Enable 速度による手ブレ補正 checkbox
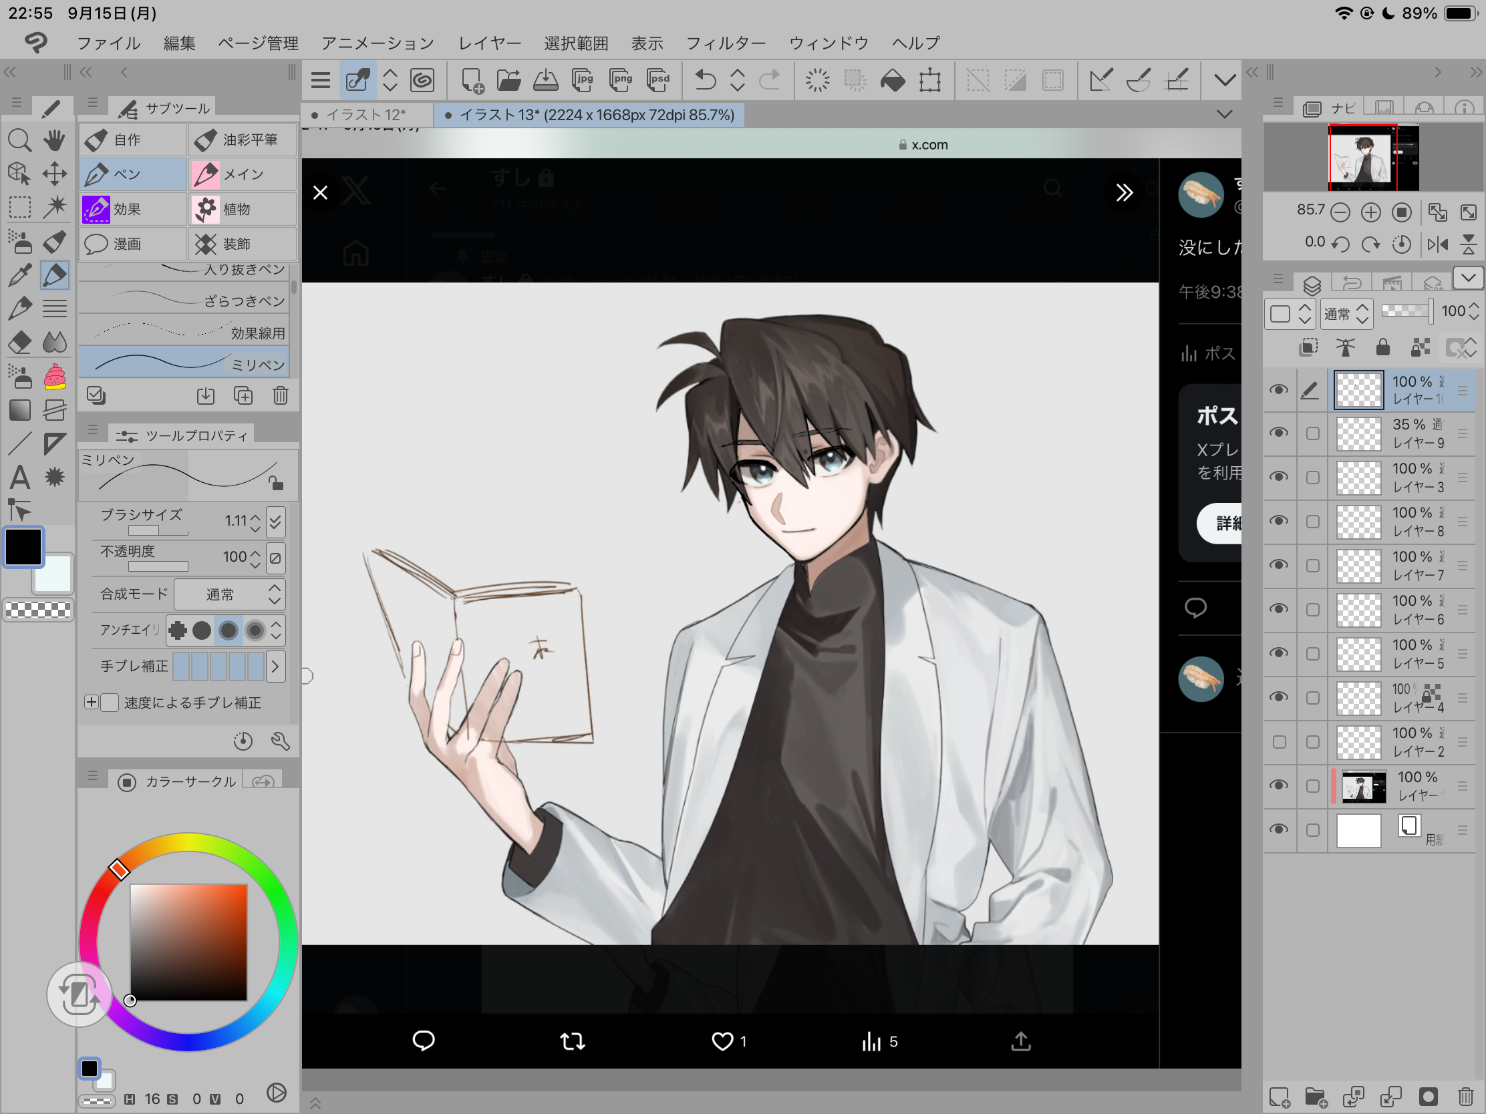Screen dimensions: 1486x1114 pos(110,703)
